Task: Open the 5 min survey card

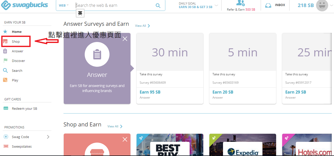Action: pos(243,68)
